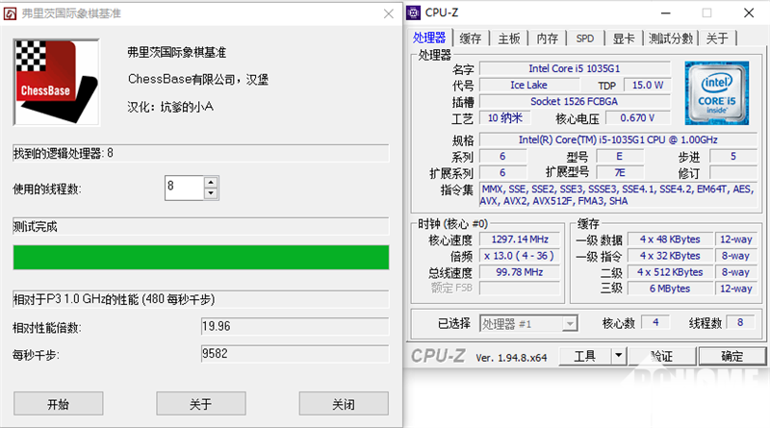Increase the thread count with up arrow
The height and width of the screenshot is (428, 770).
pos(211,182)
